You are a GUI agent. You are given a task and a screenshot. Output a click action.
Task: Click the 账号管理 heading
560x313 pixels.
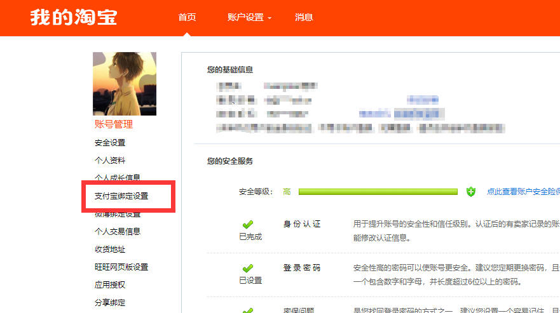[x=114, y=124]
